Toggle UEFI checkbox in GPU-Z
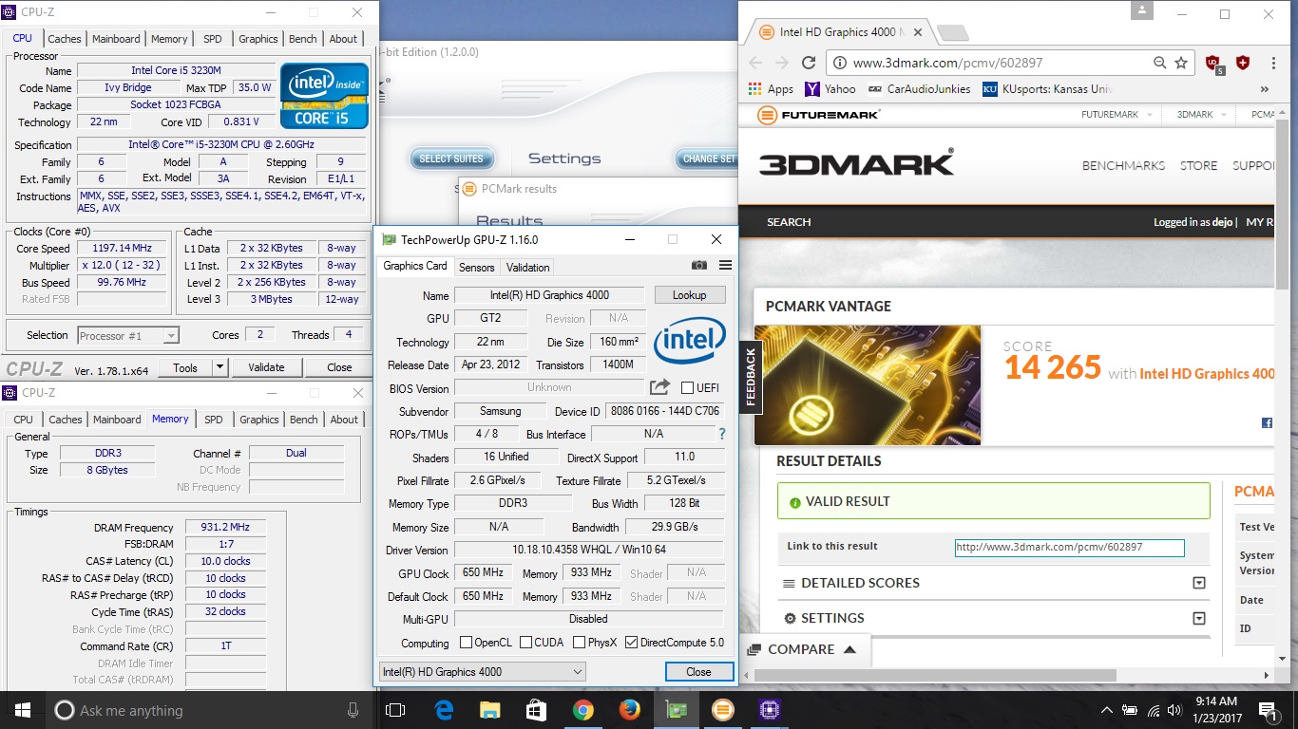This screenshot has height=729, width=1298. click(688, 387)
